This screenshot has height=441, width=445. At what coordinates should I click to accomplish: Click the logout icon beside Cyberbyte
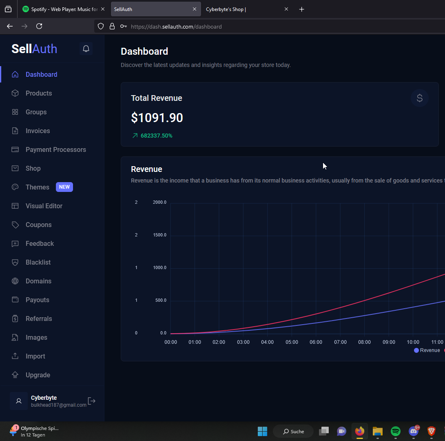pyautogui.click(x=92, y=401)
